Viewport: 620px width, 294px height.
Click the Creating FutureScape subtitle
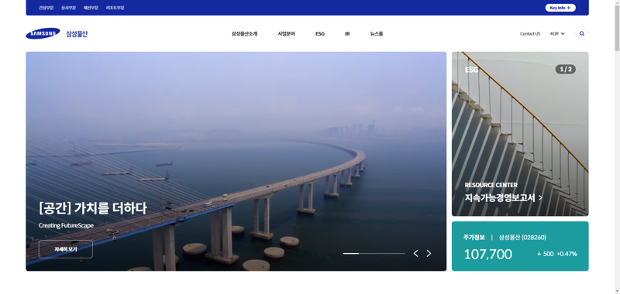[x=66, y=226]
